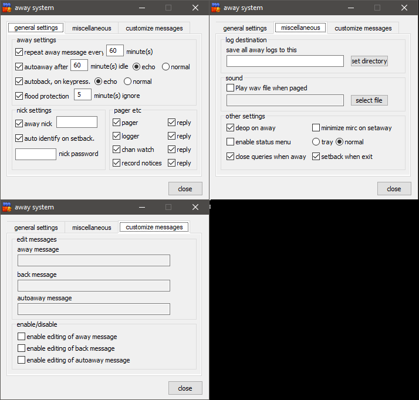Select the active general settings tab in the general settings window
The height and width of the screenshot is (400, 419).
click(36, 28)
